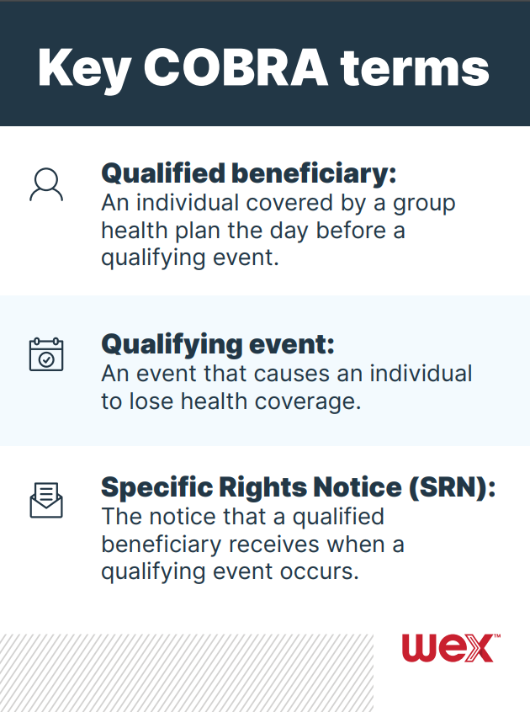Image resolution: width=530 pixels, height=712 pixels.
Task: Click the 'Qualifying event:' heading
Action: pos(218,344)
